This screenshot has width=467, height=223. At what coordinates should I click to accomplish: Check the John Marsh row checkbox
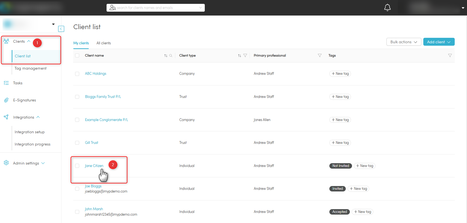point(77,212)
